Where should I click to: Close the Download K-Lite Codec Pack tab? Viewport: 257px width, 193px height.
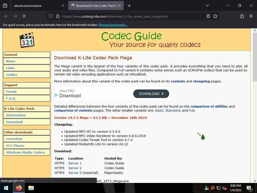tap(119, 6)
